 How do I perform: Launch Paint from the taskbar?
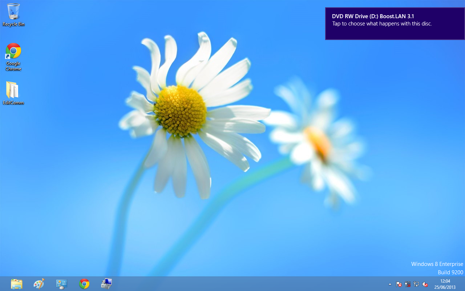39,283
